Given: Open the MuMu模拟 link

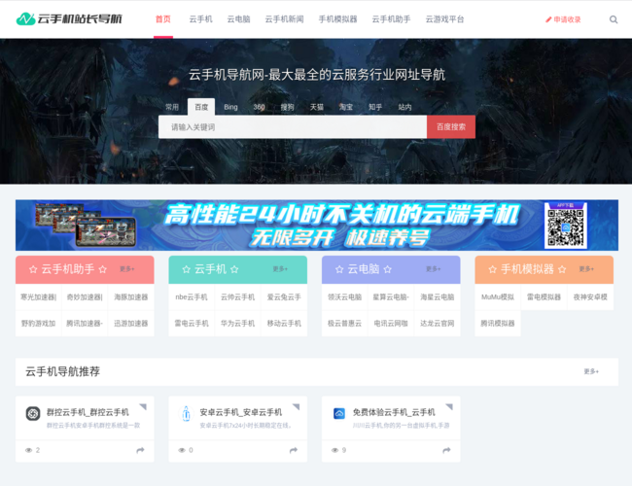Looking at the screenshot, I should click(498, 297).
